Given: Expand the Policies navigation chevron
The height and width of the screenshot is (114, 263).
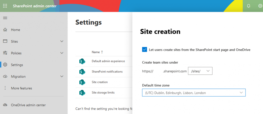Looking at the screenshot, I should (62, 53).
